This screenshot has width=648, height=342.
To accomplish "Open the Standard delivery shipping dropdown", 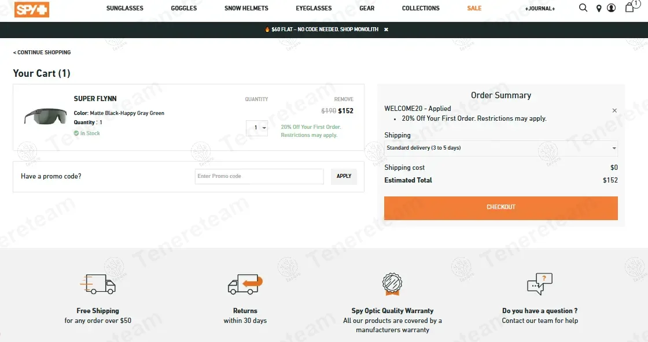I will tap(501, 148).
